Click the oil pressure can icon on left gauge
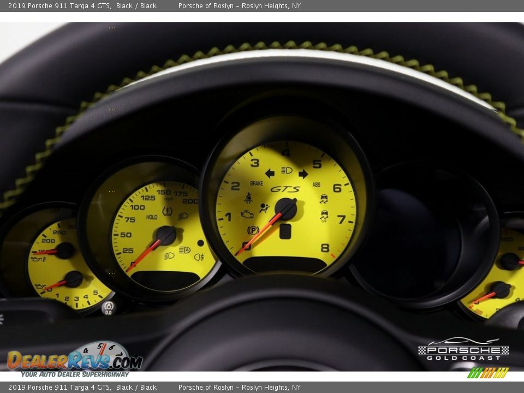This screenshot has width=524, height=393. point(41,287)
